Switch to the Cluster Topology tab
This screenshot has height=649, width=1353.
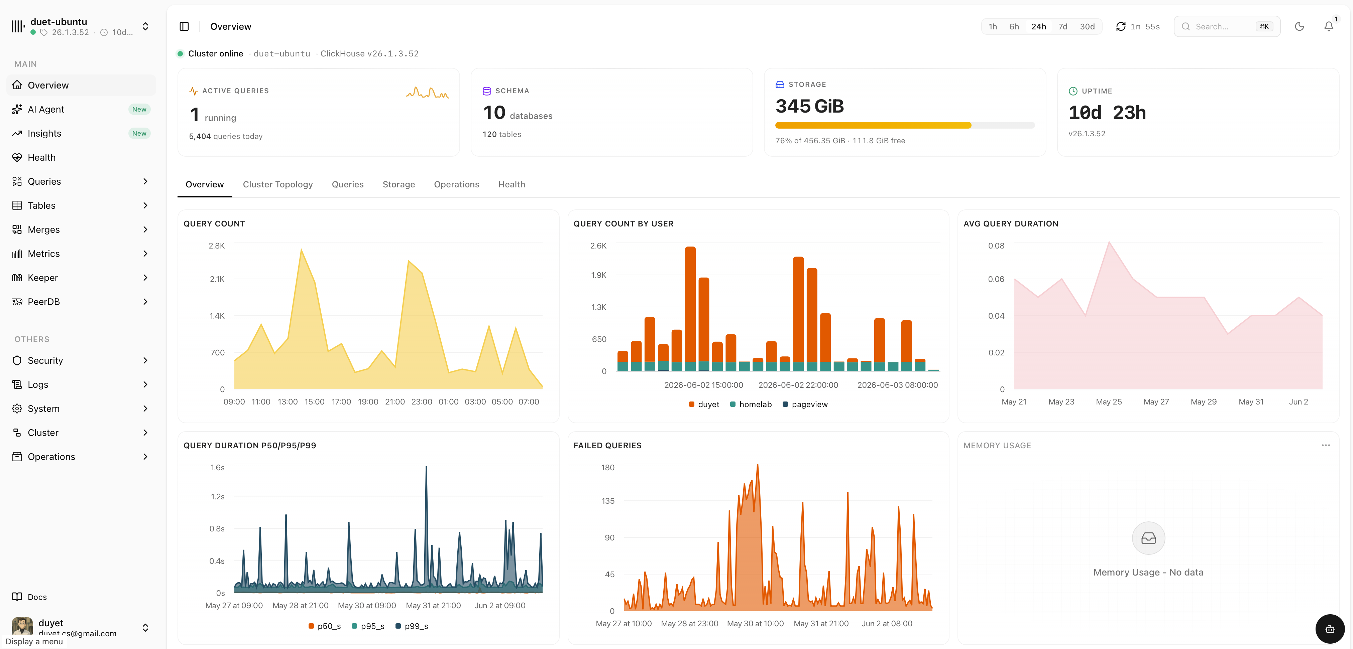(x=277, y=185)
